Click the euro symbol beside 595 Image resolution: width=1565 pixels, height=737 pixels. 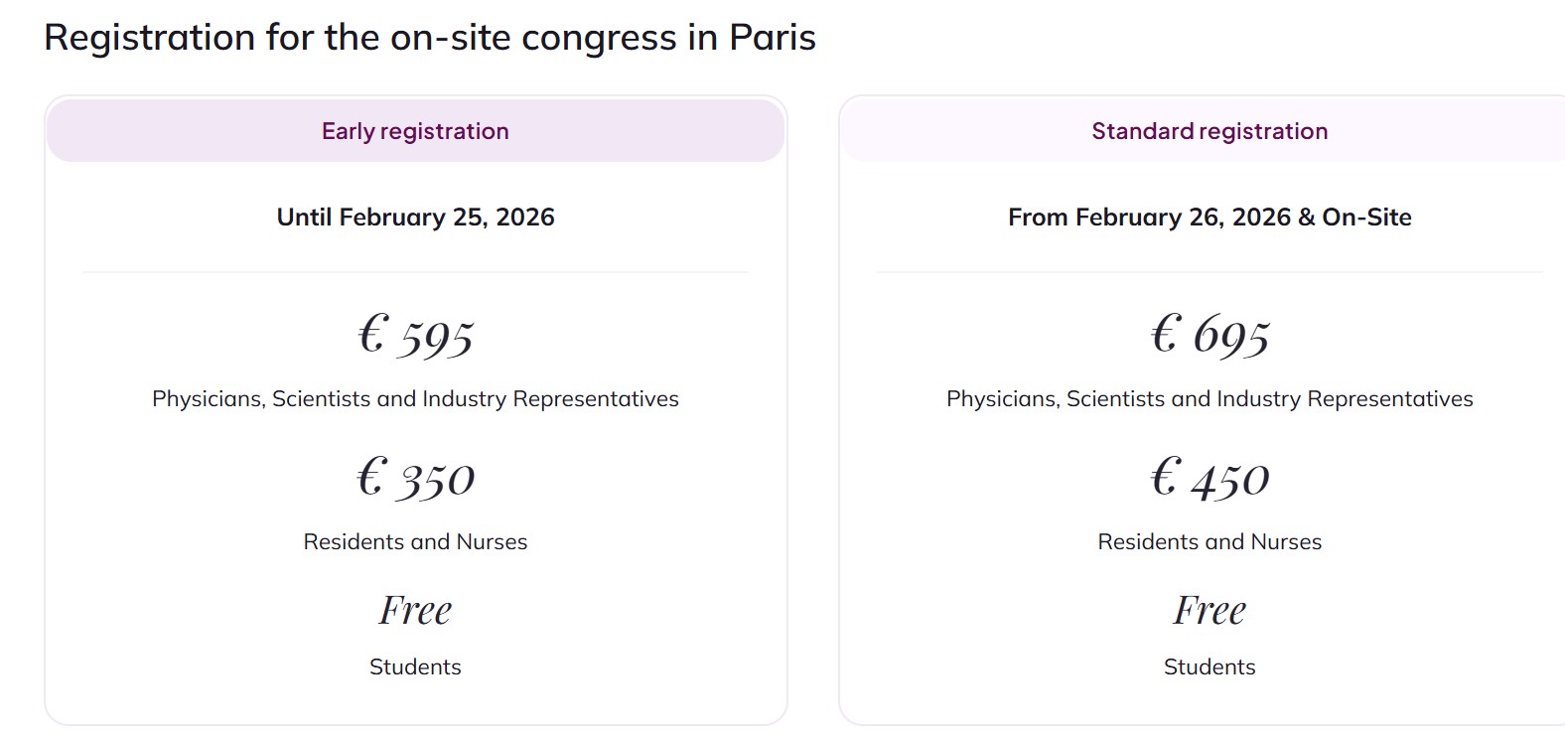[371, 333]
